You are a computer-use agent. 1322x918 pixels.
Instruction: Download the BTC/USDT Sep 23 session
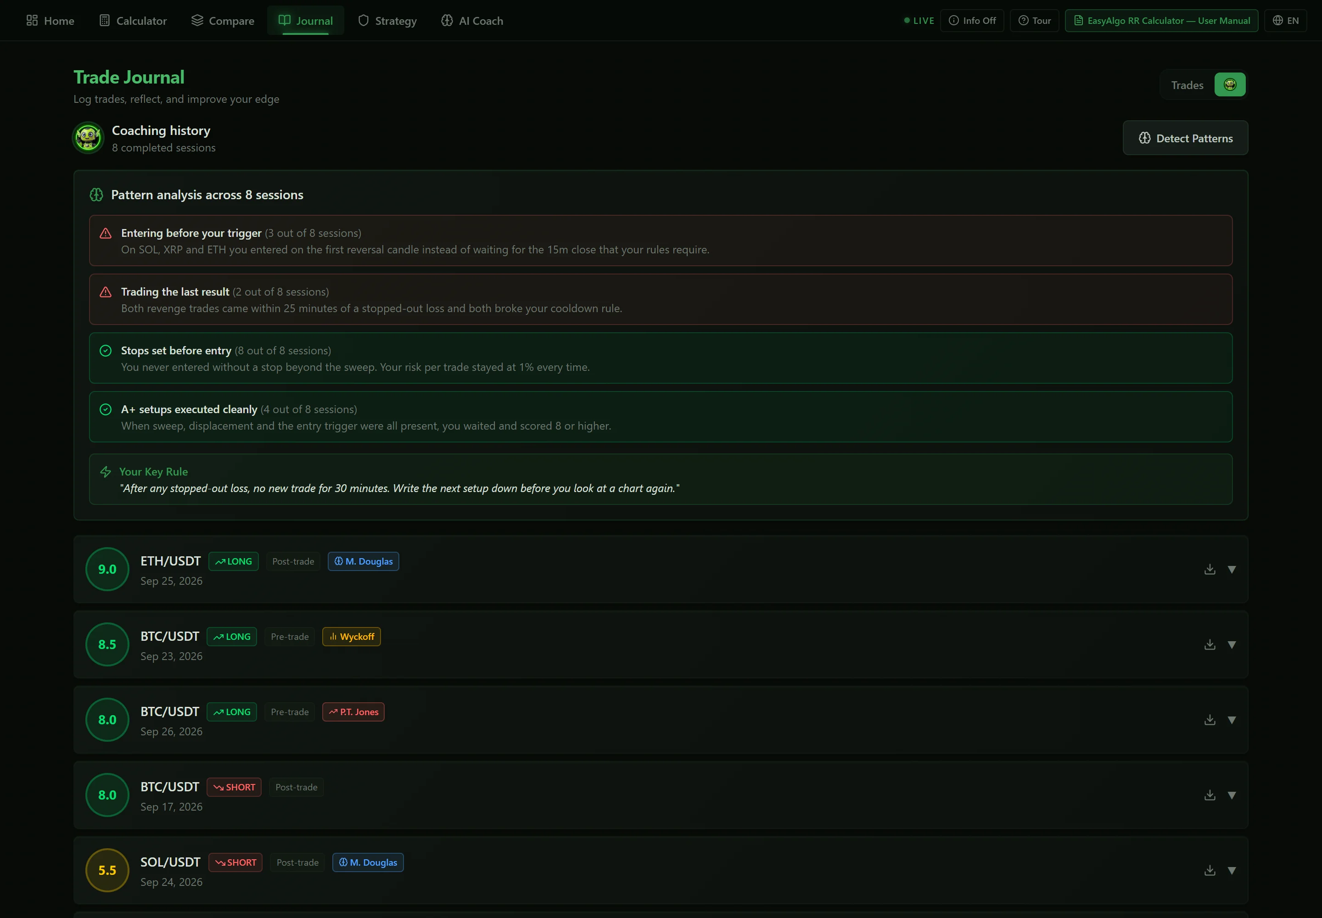pyautogui.click(x=1210, y=644)
